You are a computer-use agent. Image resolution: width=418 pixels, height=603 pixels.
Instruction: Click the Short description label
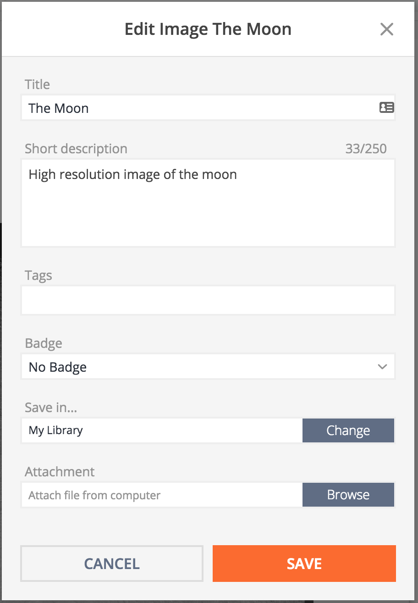coord(76,149)
